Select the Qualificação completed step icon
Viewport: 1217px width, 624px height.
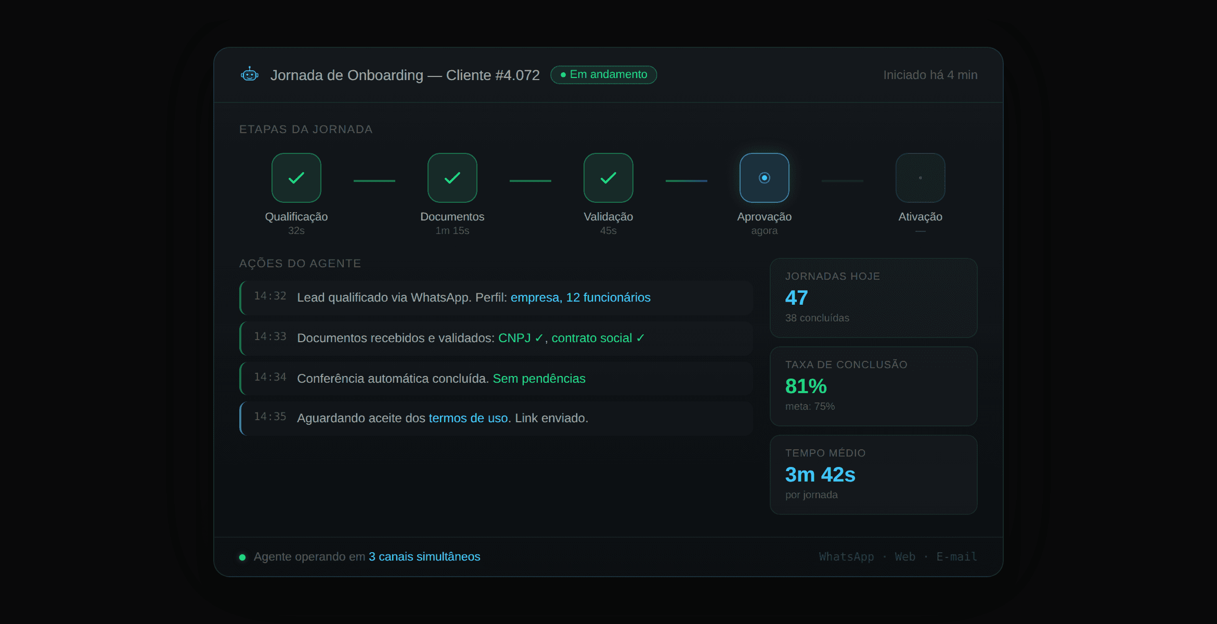click(x=296, y=178)
